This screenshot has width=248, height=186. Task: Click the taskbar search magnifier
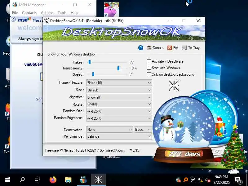(x=22, y=180)
